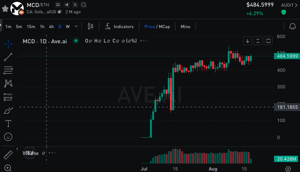This screenshot has width=300, height=172.
Task: Select the brush drawing tool
Action: [8, 110]
